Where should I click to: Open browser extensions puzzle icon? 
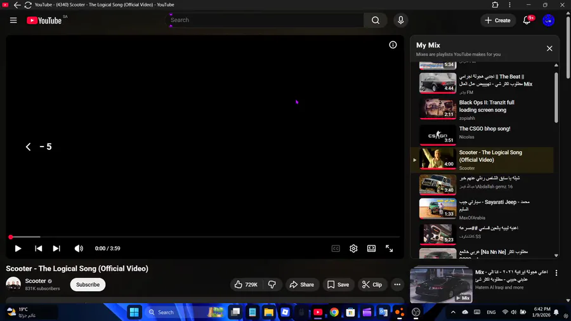(495, 4)
